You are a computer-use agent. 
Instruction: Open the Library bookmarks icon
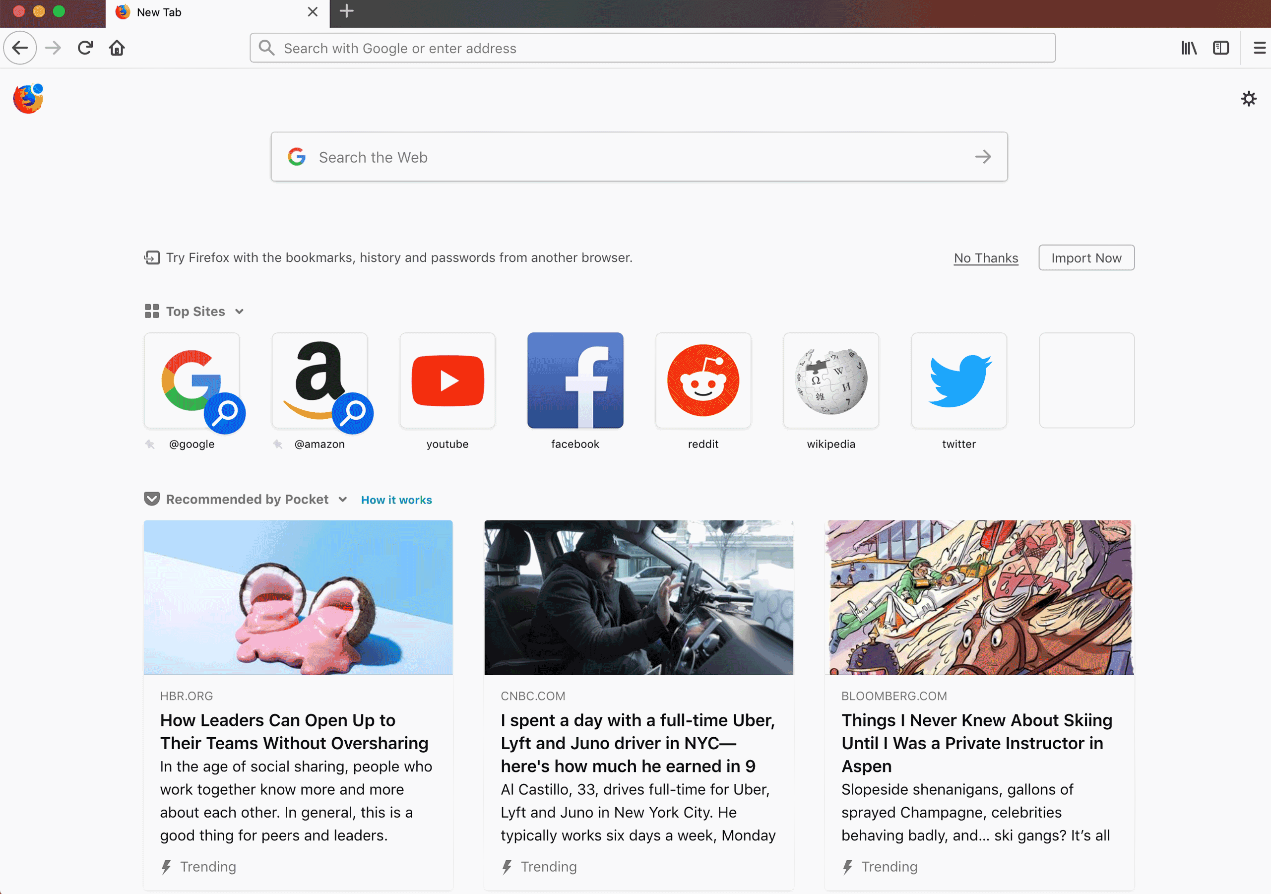(x=1189, y=48)
